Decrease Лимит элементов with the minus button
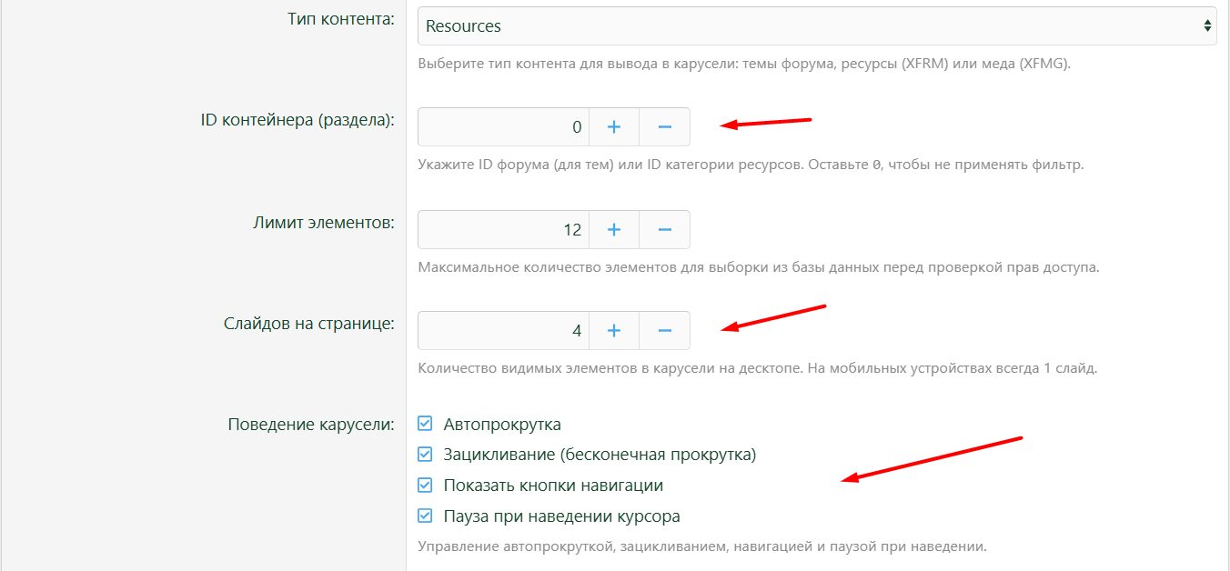1230x571 pixels. (x=665, y=230)
